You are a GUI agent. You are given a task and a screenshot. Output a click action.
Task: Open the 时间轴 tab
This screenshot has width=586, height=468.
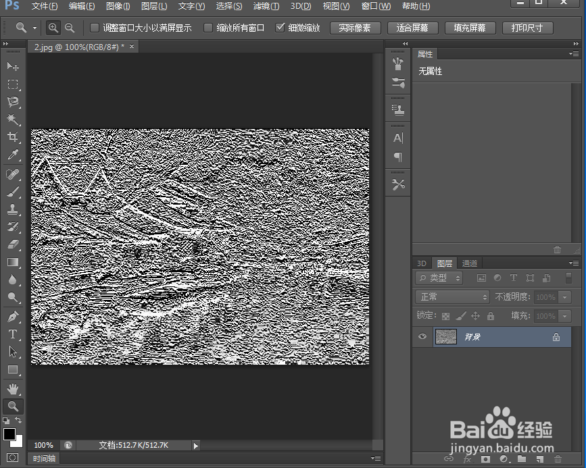pos(44,459)
